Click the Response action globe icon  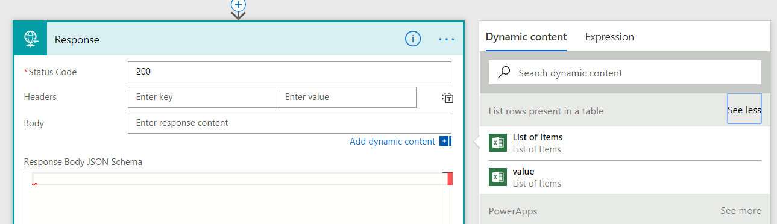click(x=31, y=39)
